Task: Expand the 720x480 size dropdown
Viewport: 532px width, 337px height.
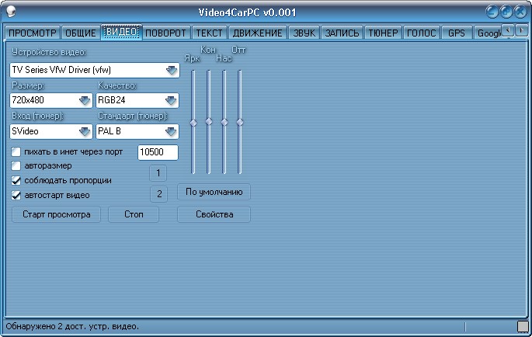Action: tap(84, 100)
